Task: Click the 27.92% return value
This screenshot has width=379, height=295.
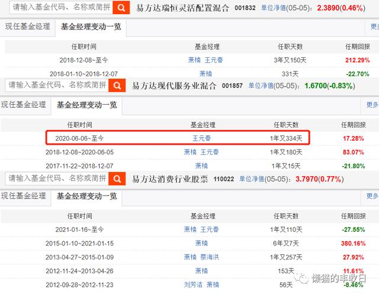Action: tap(354, 257)
